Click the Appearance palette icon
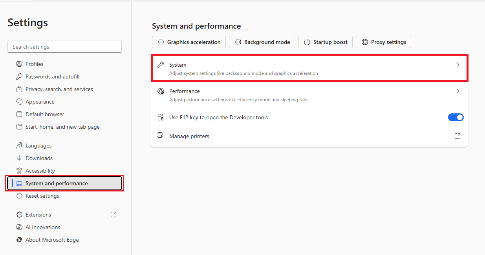The height and width of the screenshot is (255, 485). 19,102
